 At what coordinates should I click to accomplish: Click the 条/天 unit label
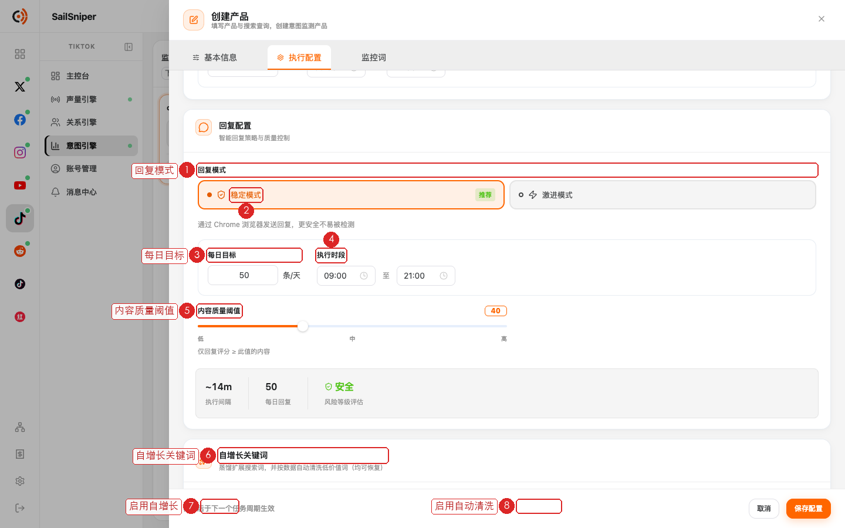point(292,275)
